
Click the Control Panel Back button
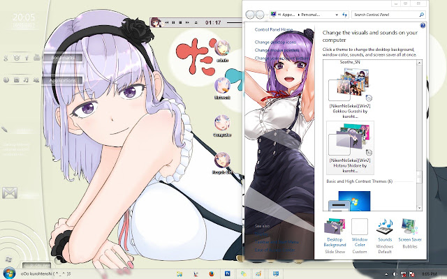click(x=250, y=15)
